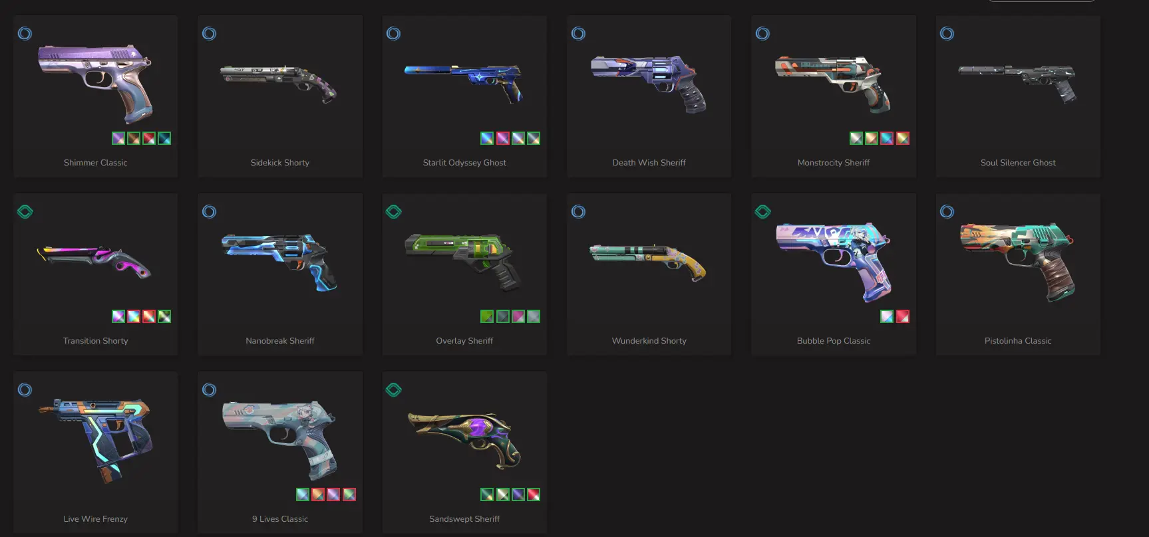The image size is (1149, 537).
Task: Click the green tier icon on Overlay Sheriff
Action: (x=393, y=212)
